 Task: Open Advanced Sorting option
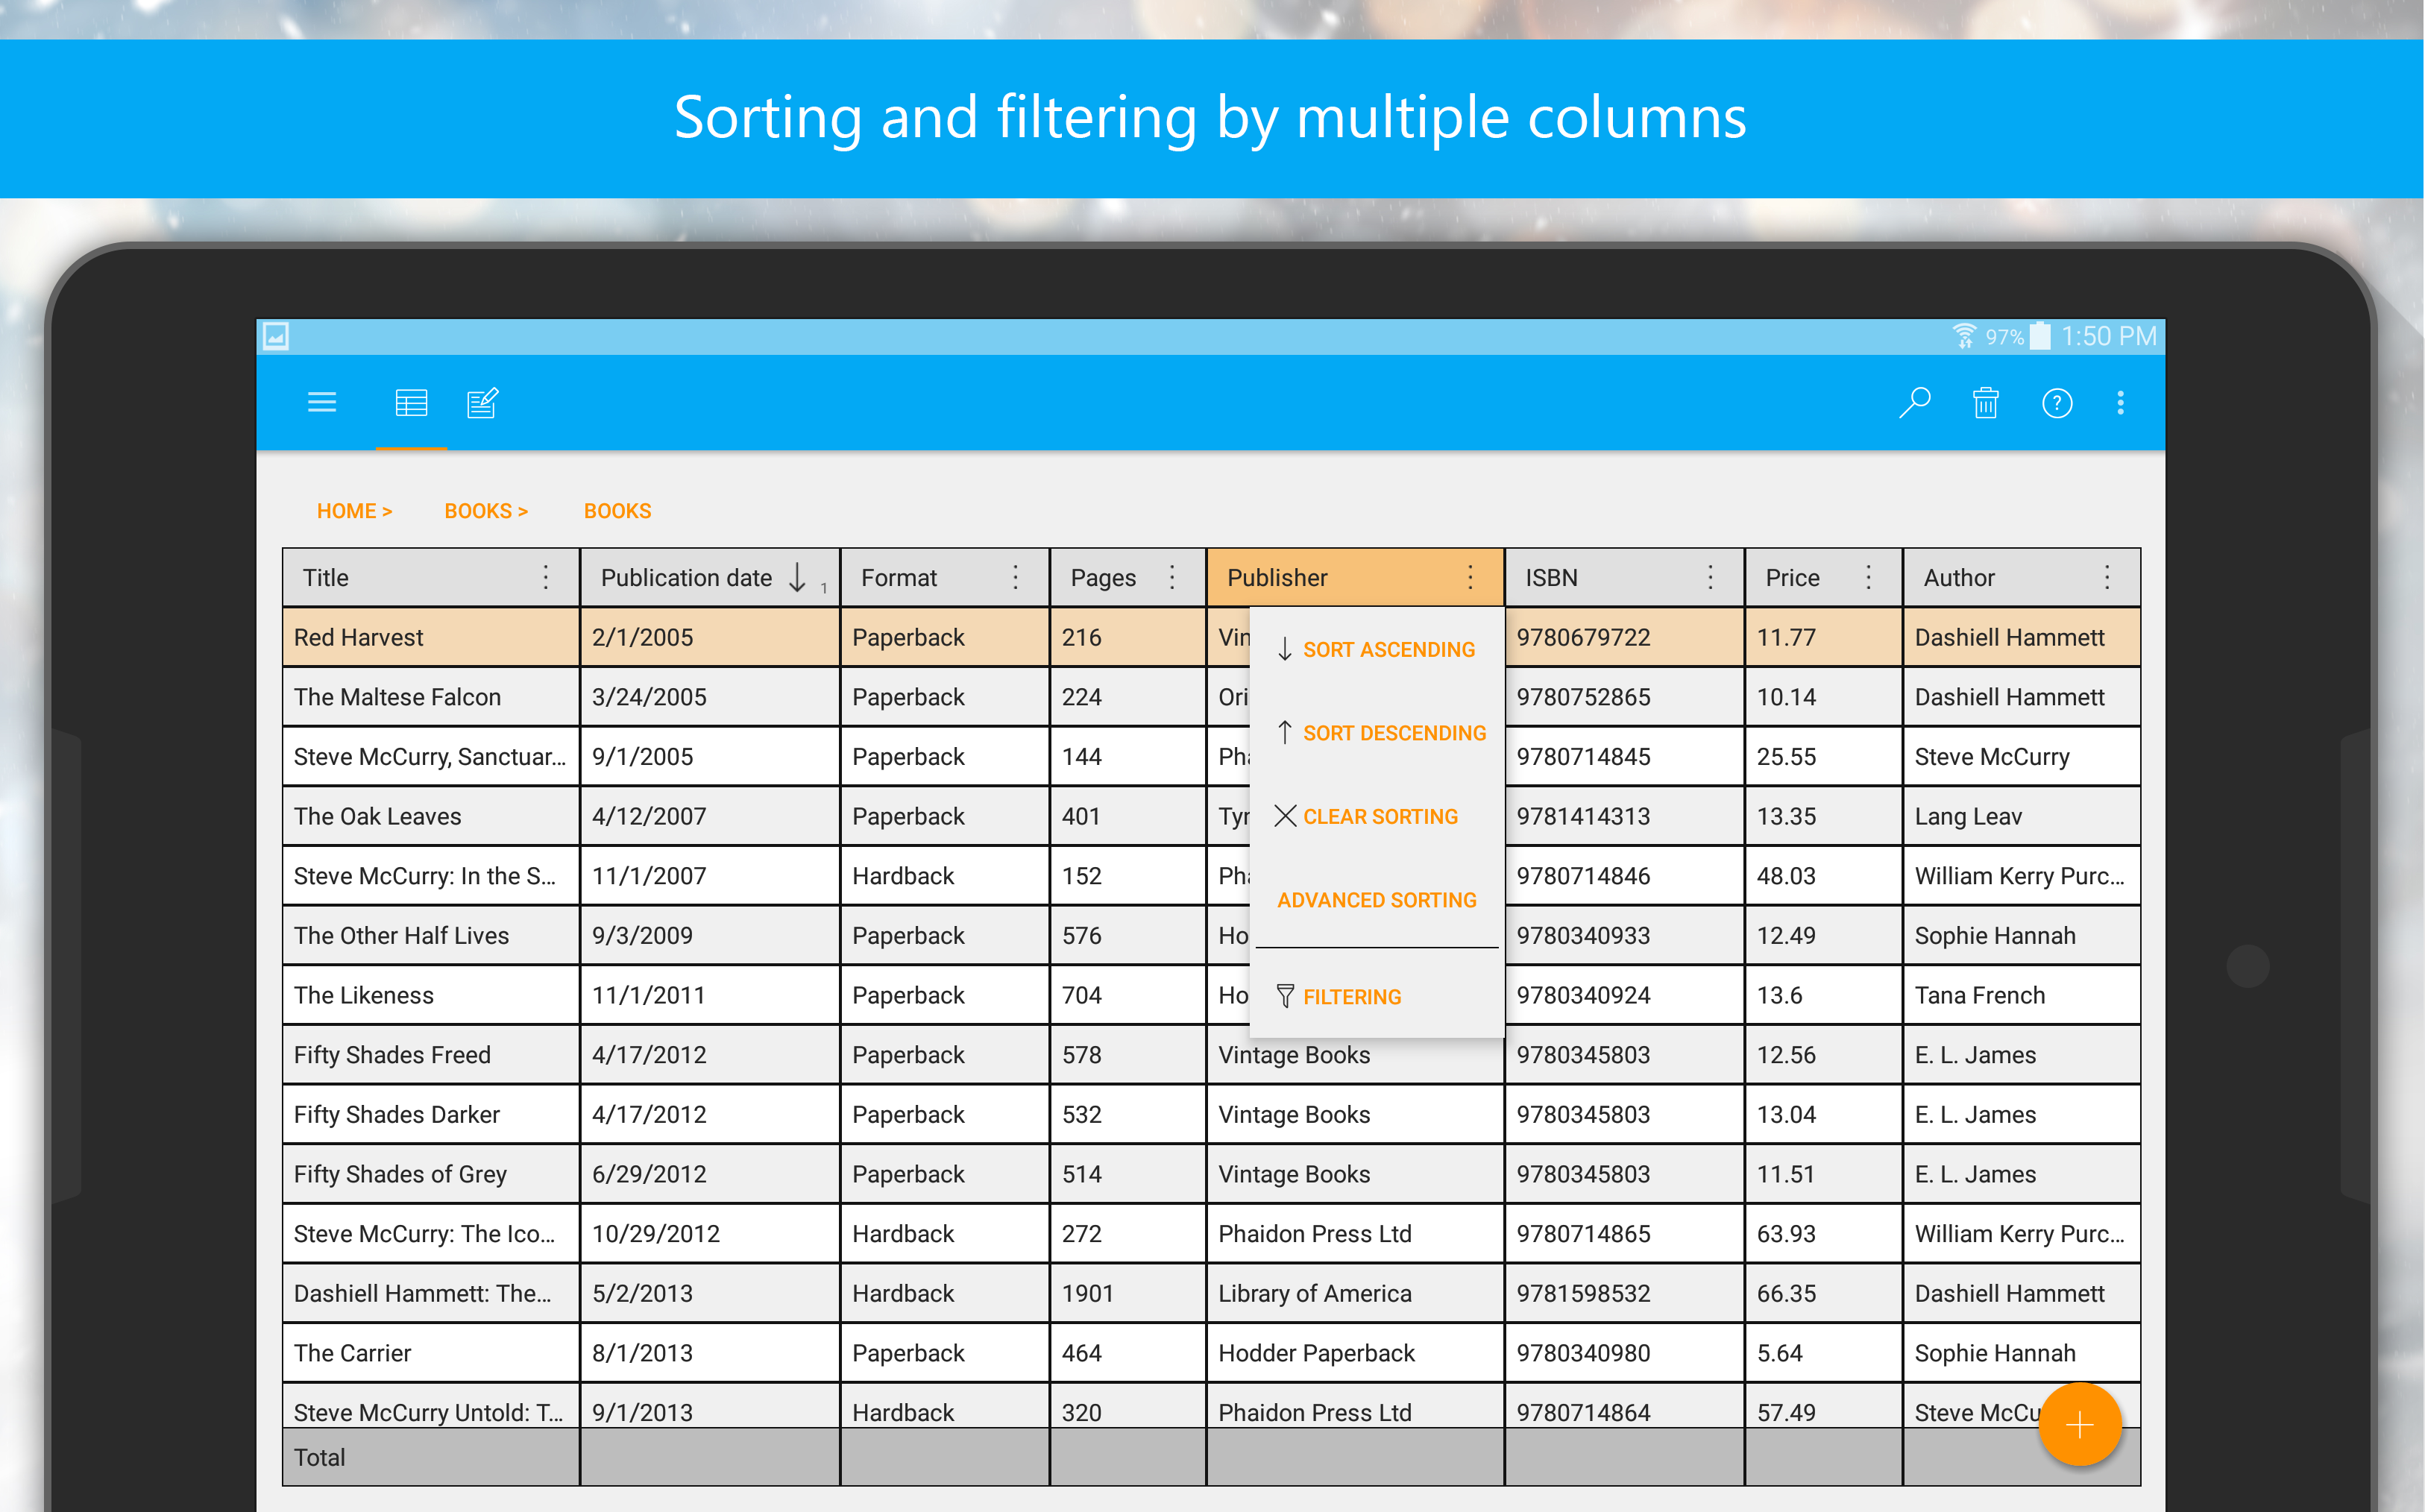(1377, 900)
